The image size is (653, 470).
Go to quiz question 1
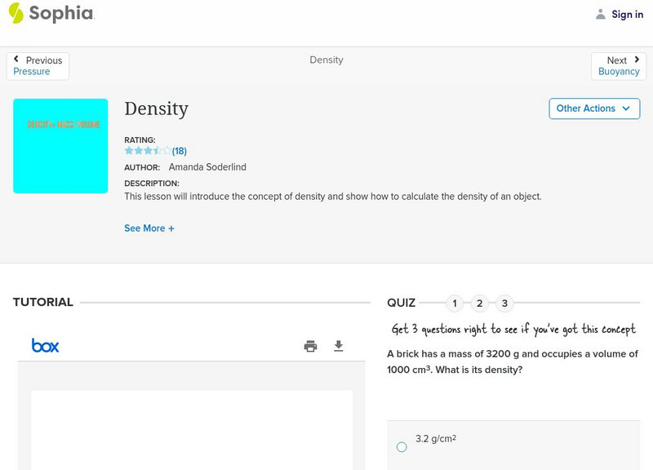[x=455, y=304]
